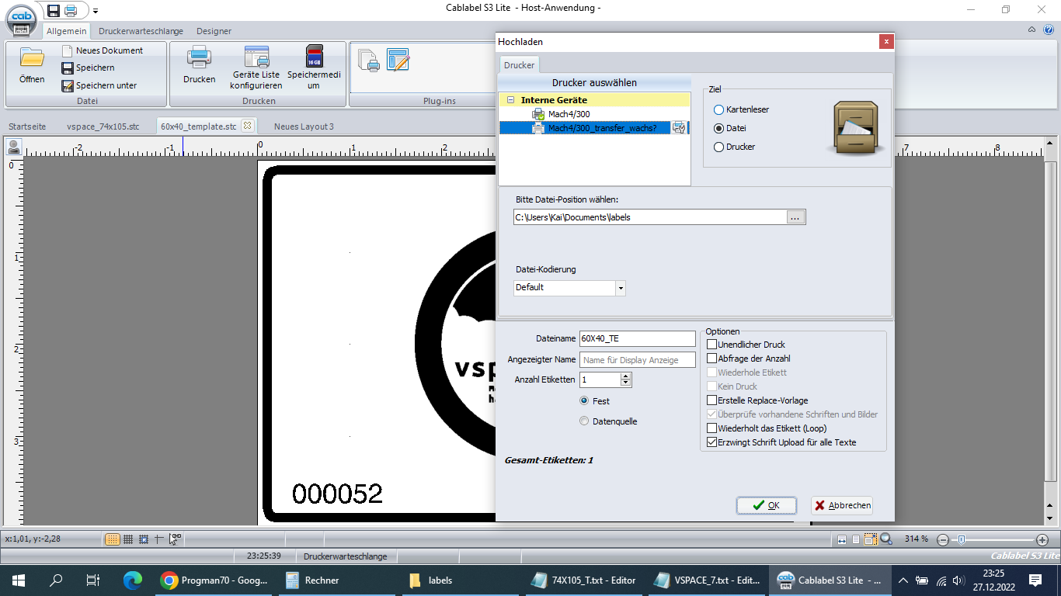Click the Drucken printer icon

coord(199,59)
